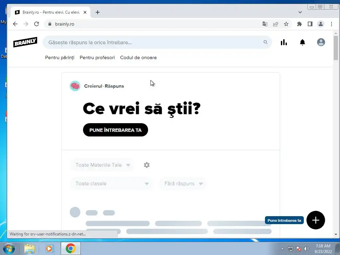Click the Creierul · Răspuns label
Screen dimensions: 340x255
[x=104, y=86]
